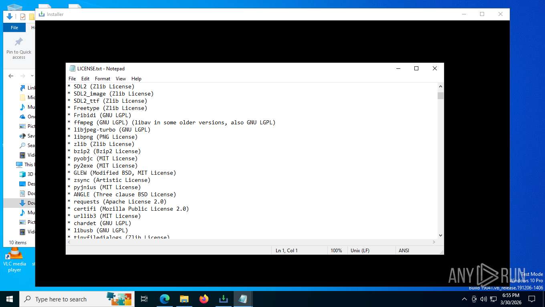
Task: Open Task View on the taskbar
Action: coord(144,299)
